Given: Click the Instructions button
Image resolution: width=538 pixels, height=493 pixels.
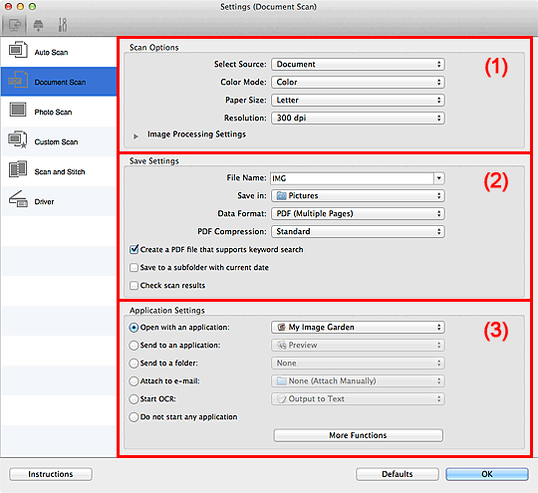Looking at the screenshot, I should tap(51, 474).
